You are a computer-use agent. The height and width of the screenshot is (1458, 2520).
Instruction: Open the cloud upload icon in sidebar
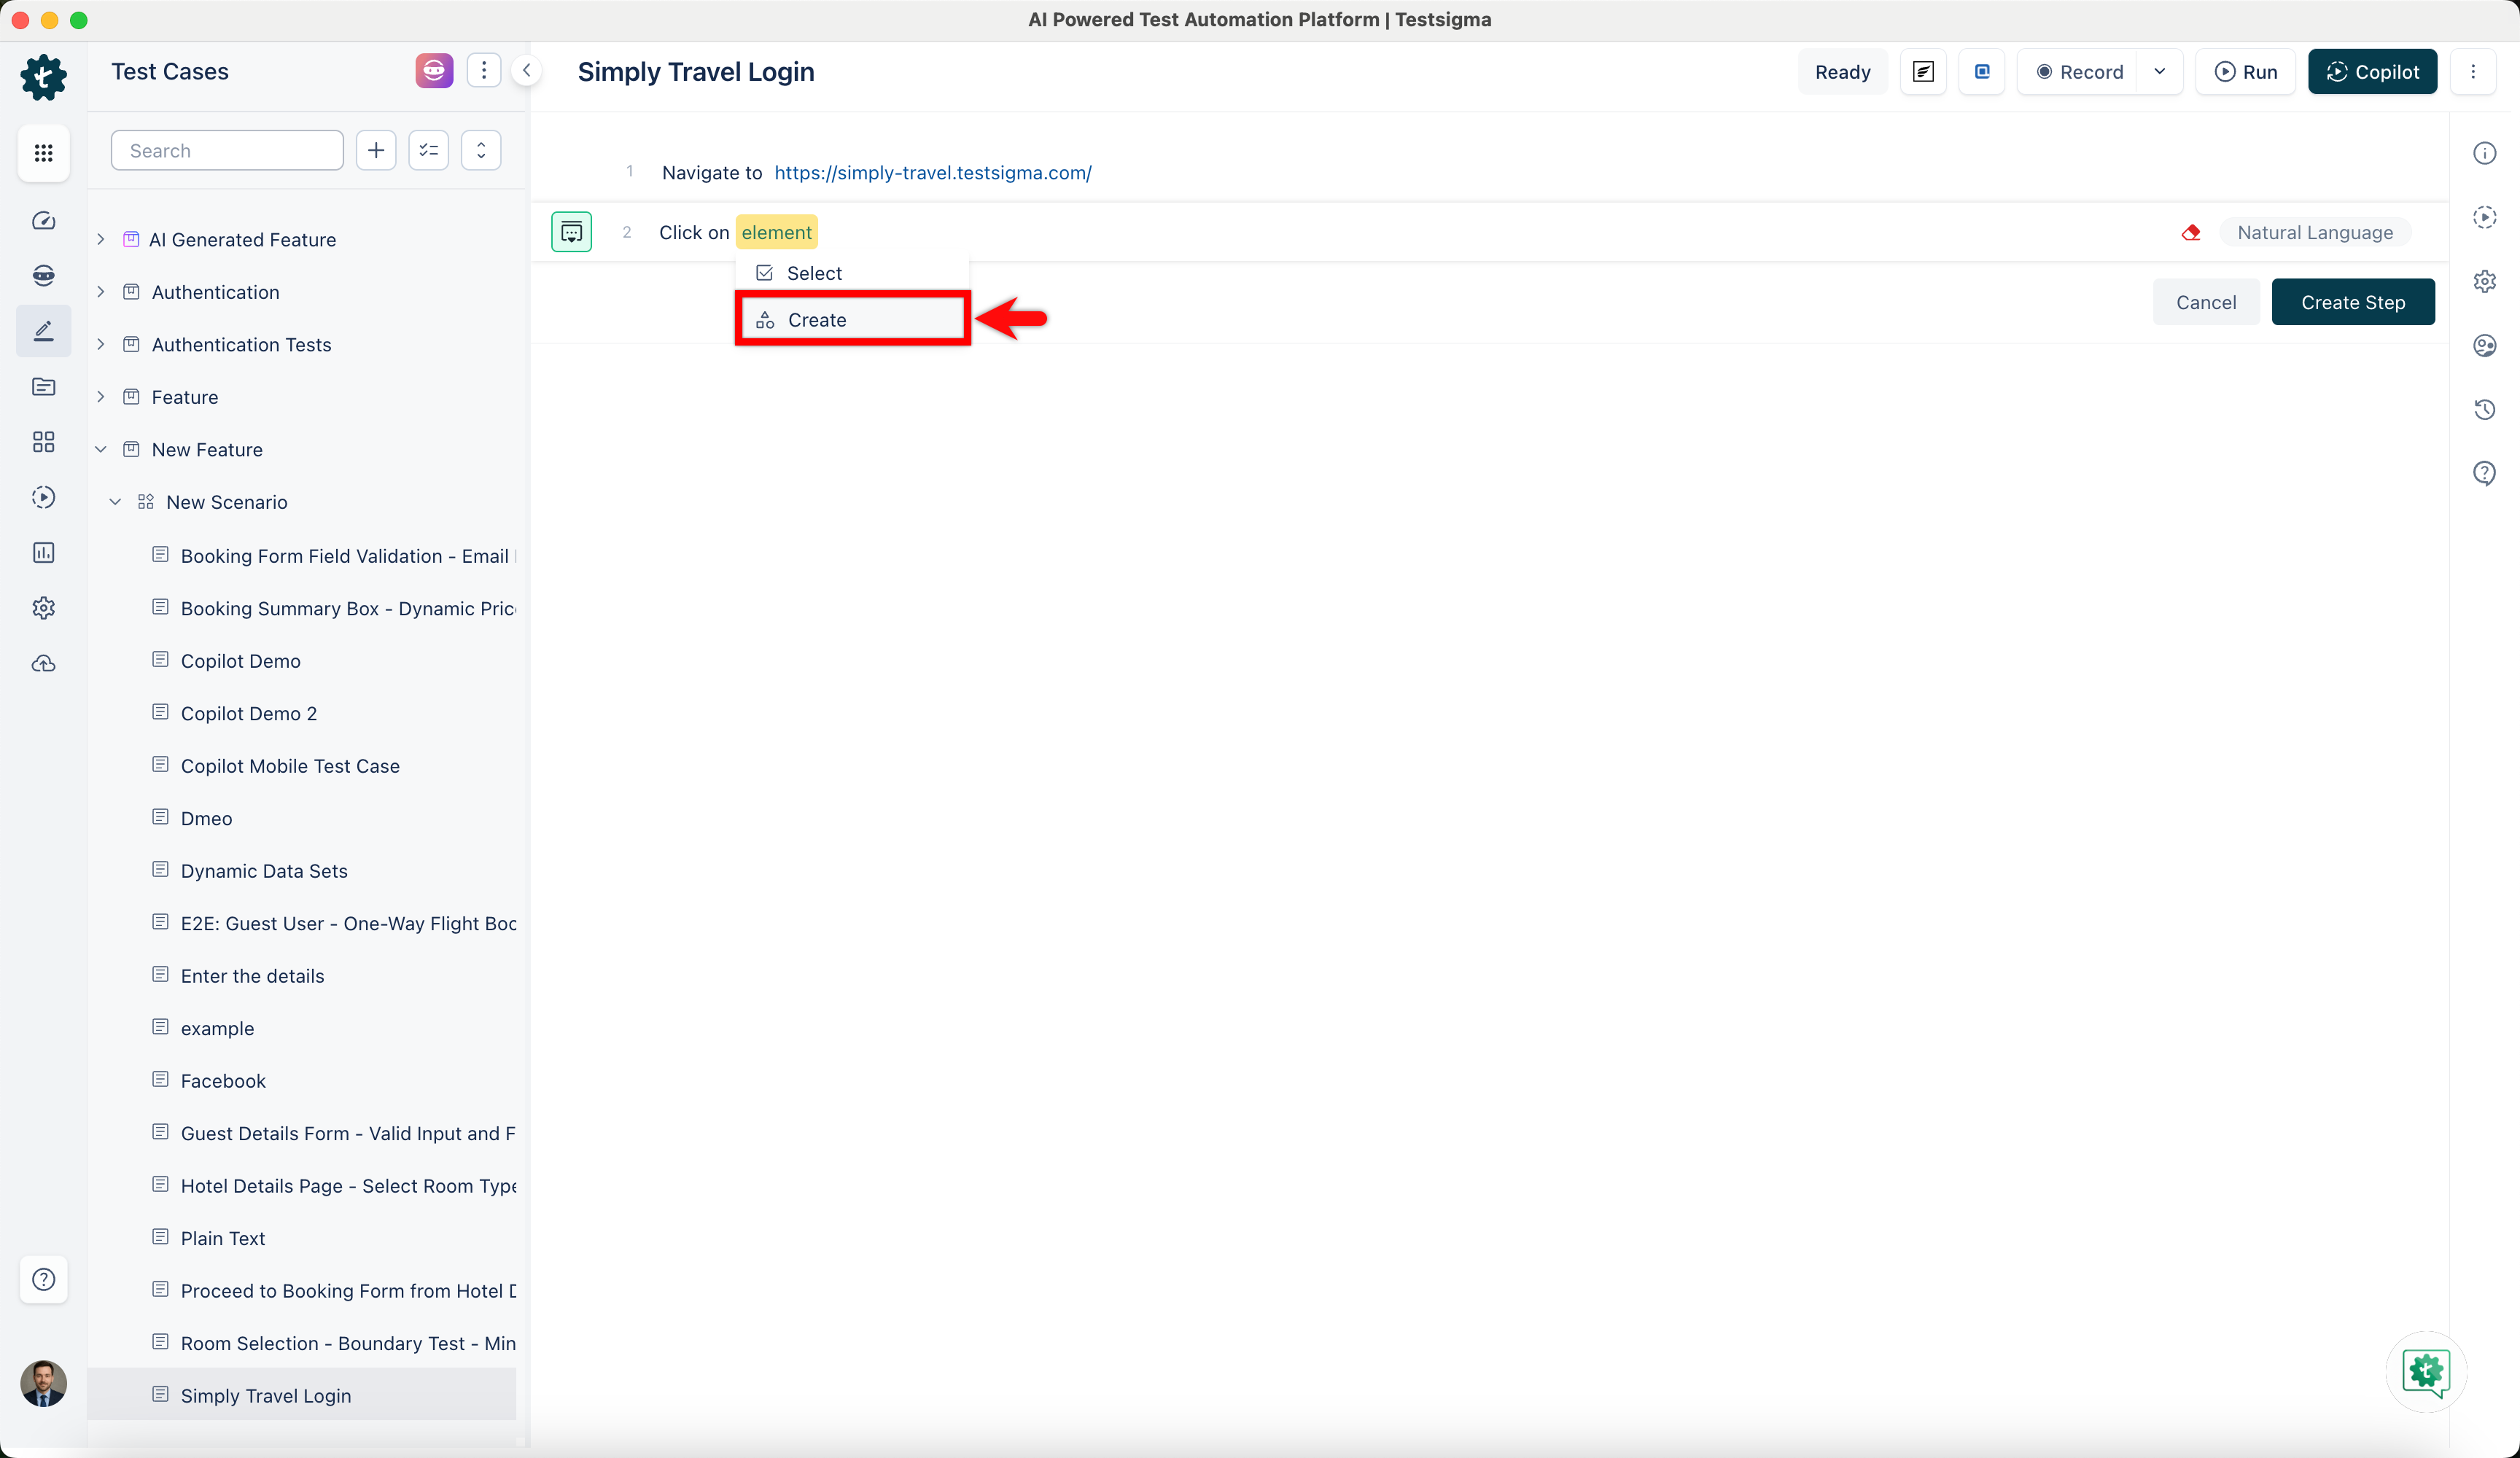click(43, 664)
